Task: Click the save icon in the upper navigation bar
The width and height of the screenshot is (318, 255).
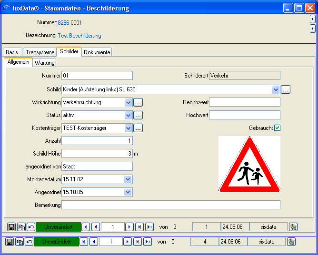Action: 10,227
